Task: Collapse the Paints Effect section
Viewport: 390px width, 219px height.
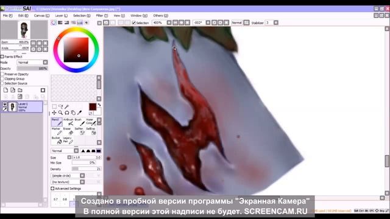Action: (2, 57)
